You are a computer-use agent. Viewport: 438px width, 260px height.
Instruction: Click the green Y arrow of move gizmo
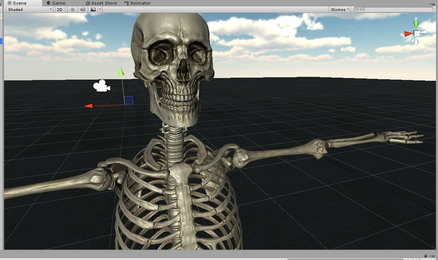(121, 72)
